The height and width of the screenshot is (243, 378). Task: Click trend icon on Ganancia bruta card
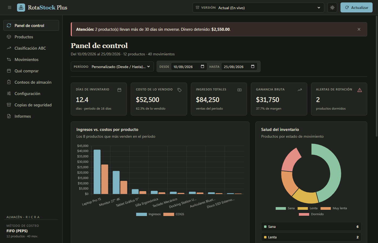300,90
